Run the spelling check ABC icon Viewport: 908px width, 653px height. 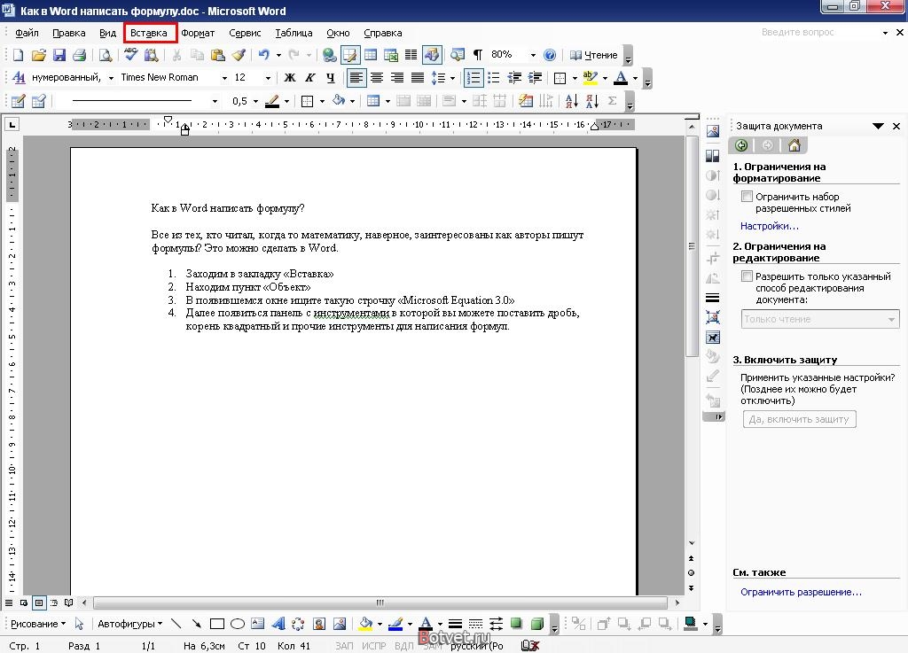[131, 55]
